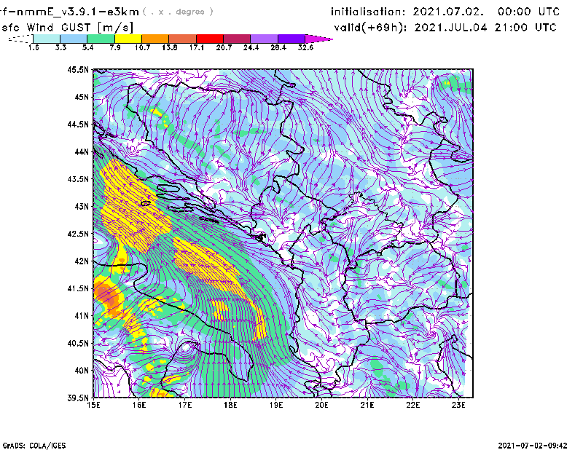Click the initialisation time '00:00 UTC'
This screenshot has width=583, height=450.
[x=529, y=12]
